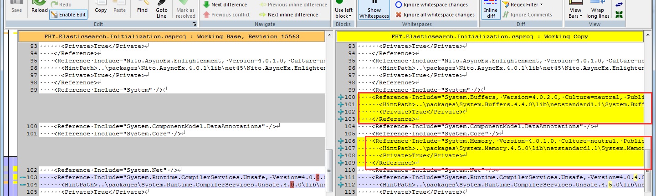Click the Redo command
Image resolution: width=656 pixels, height=196 pixels.
61,5
